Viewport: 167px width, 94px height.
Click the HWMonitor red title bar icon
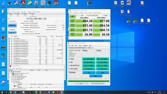click(x=10, y=66)
